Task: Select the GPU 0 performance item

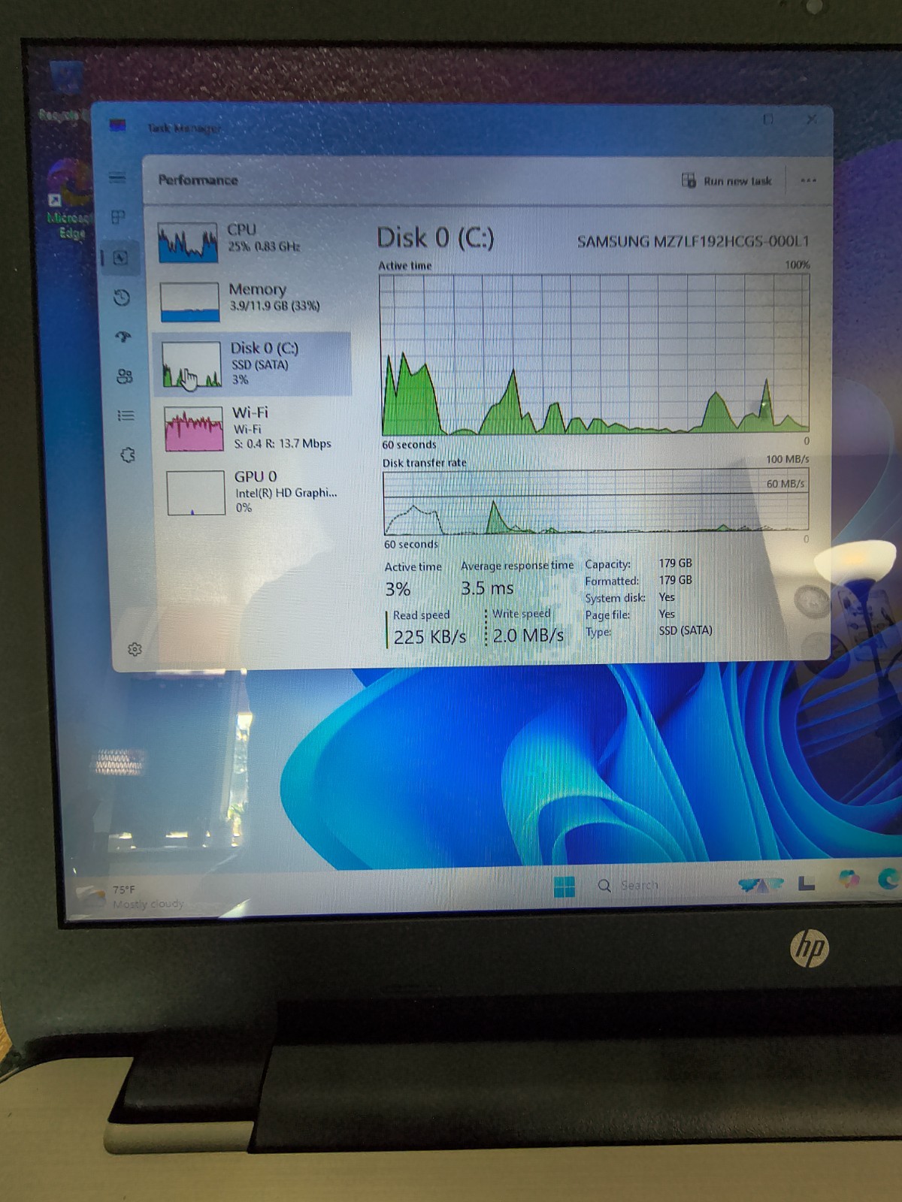Action: point(257,492)
